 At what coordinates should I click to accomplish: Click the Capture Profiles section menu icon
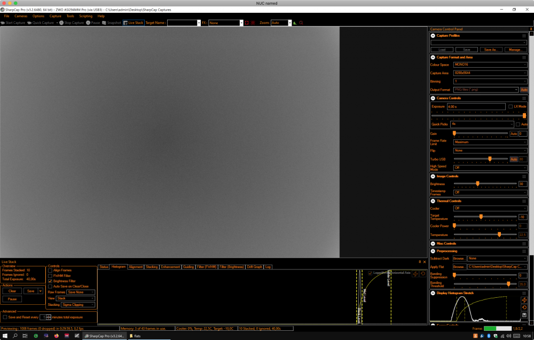[x=524, y=36]
